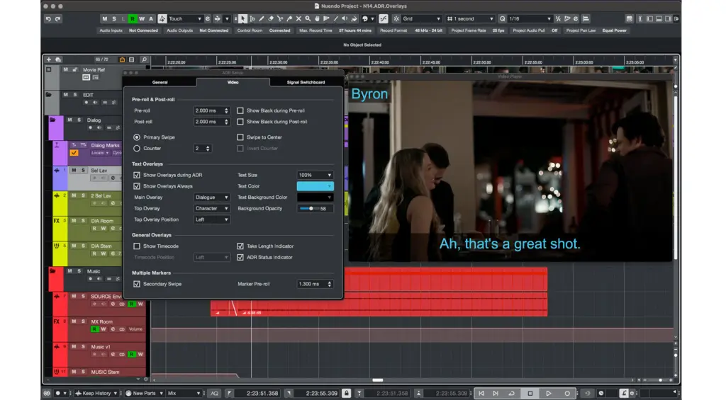The image size is (726, 400).
Task: Click the Play button in the transport bar
Action: point(548,393)
